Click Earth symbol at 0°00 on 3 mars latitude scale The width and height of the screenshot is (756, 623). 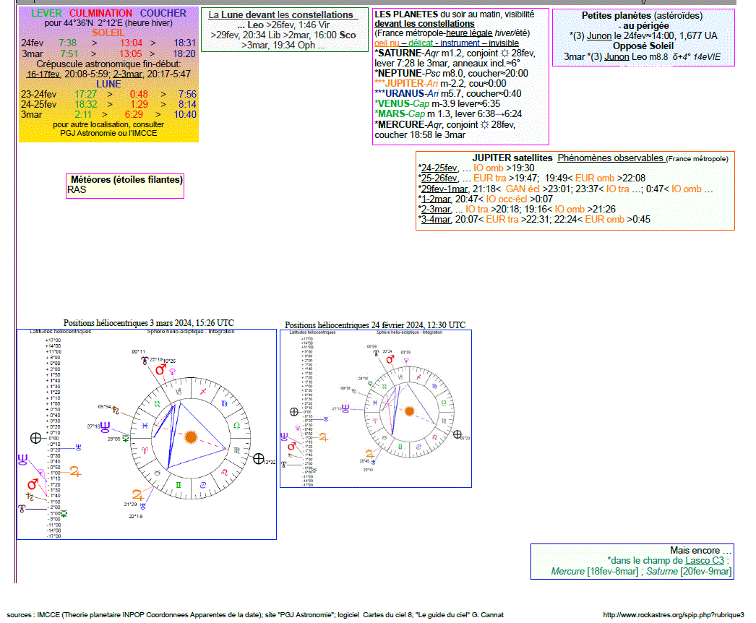(35, 438)
